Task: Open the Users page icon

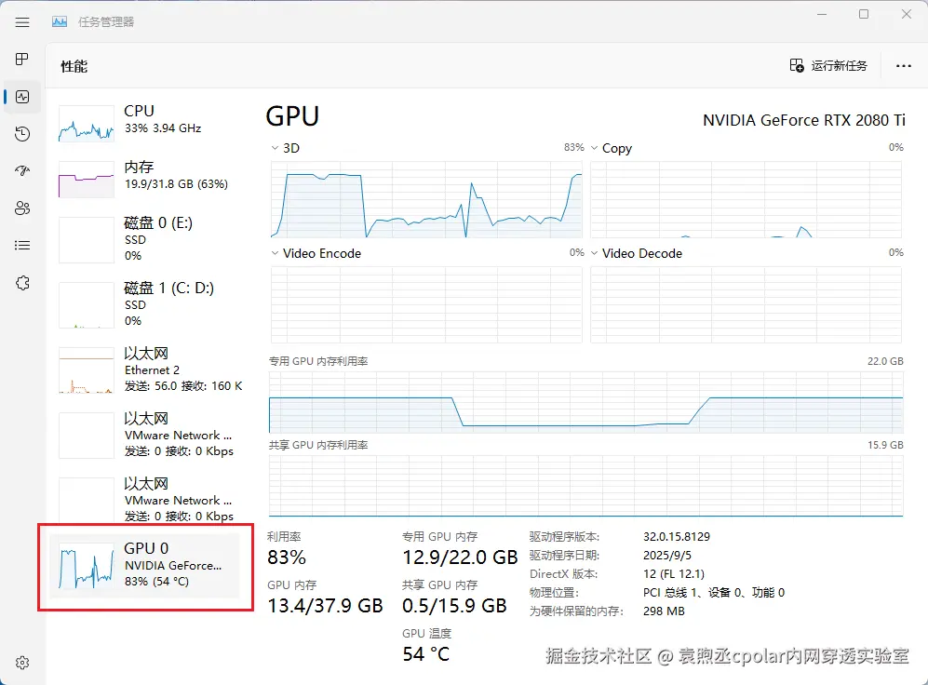Action: pos(22,208)
